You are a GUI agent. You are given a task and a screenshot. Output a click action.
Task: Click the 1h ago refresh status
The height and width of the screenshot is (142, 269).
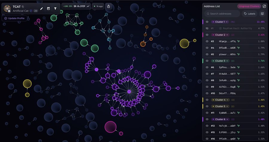click(x=98, y=6)
